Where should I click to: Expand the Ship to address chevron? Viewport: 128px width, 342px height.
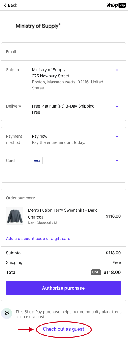pos(117,70)
